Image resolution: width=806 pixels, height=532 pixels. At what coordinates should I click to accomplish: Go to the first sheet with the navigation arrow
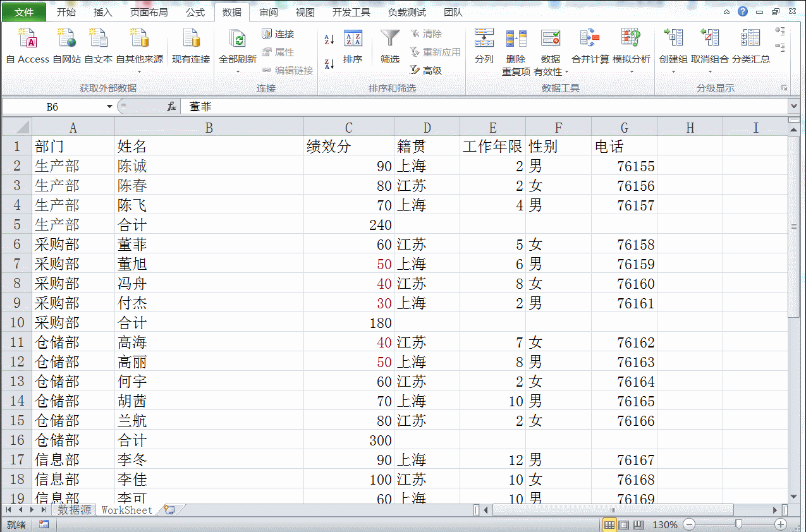10,509
